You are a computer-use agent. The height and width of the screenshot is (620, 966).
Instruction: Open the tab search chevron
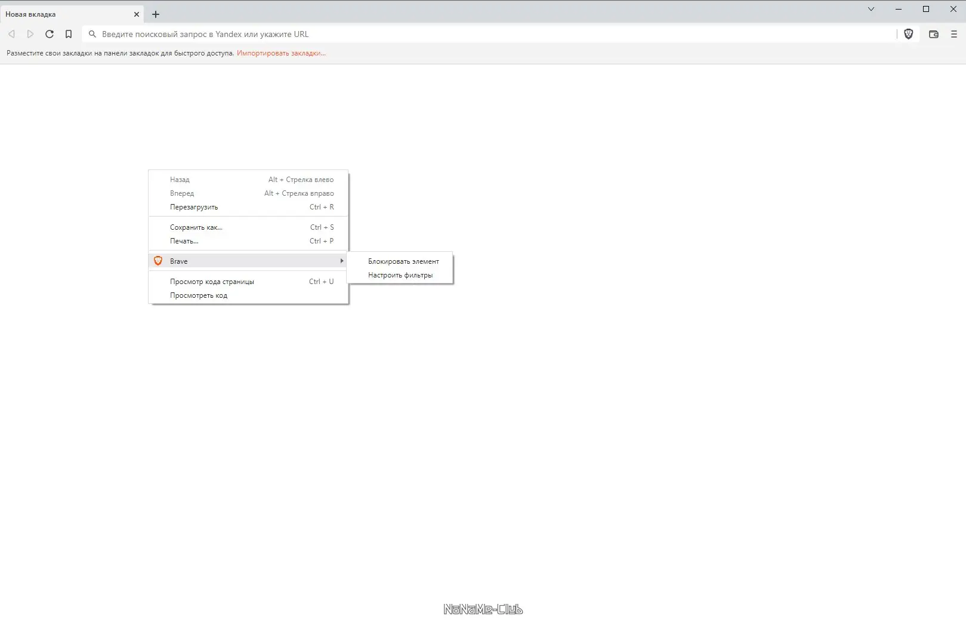pos(871,9)
